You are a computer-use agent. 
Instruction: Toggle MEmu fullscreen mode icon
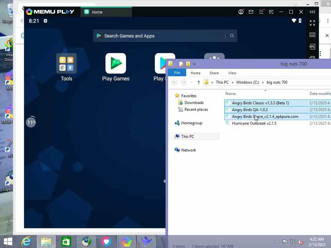(313, 23)
